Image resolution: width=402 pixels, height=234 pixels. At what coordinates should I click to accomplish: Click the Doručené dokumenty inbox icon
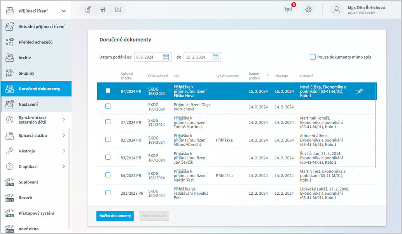tap(10, 89)
